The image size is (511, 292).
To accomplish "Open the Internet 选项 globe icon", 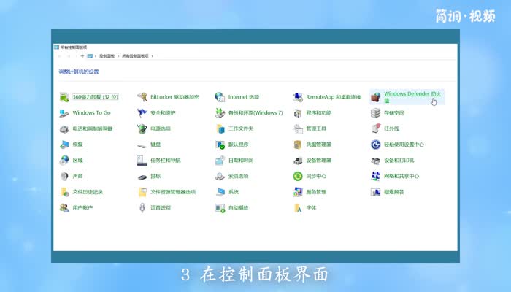I will [220, 97].
